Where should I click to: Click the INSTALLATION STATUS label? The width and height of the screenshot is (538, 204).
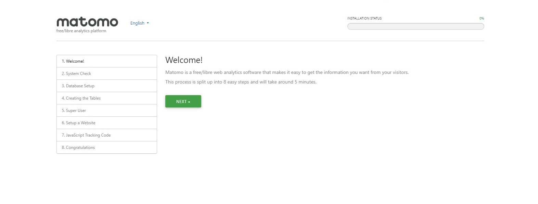point(364,18)
